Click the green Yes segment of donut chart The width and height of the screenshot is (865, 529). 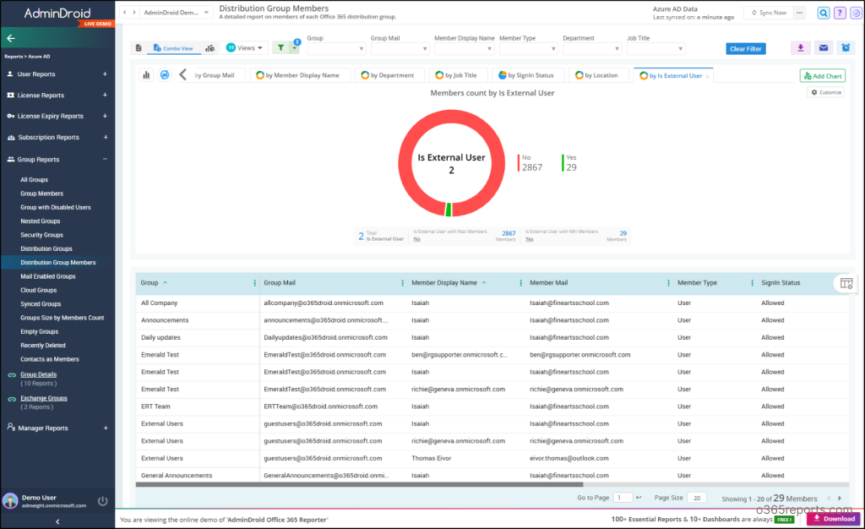click(449, 210)
